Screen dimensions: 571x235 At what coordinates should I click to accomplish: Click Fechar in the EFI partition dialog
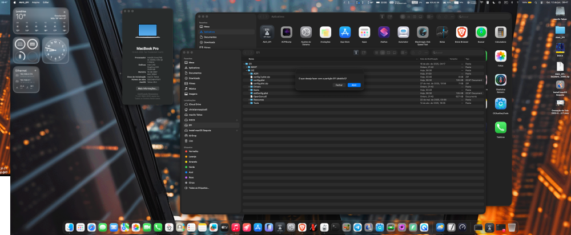pyautogui.click(x=339, y=85)
